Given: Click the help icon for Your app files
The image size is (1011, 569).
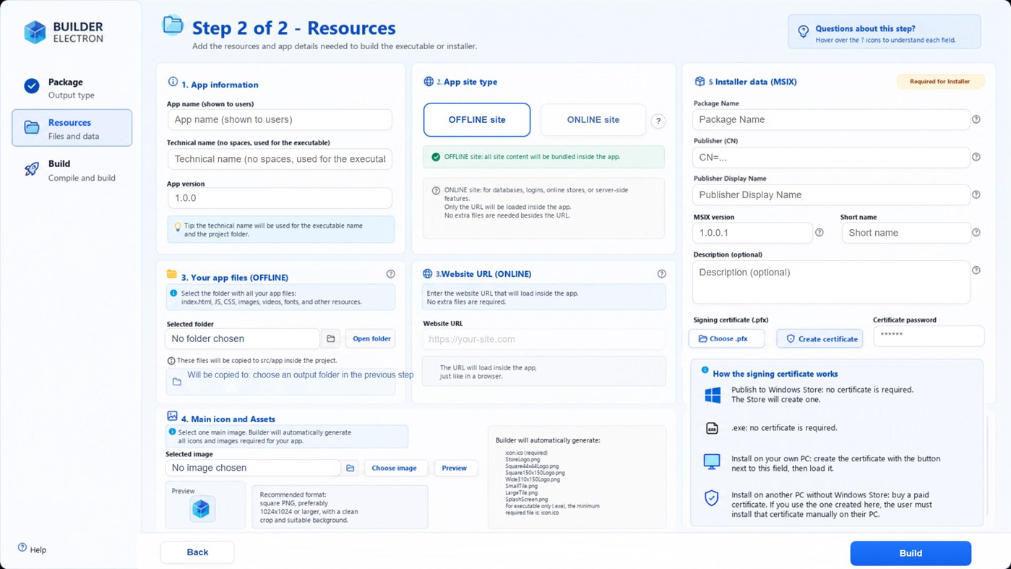Looking at the screenshot, I should (x=391, y=274).
